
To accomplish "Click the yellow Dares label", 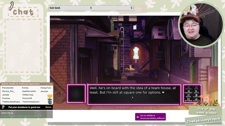I will [48, 107].
